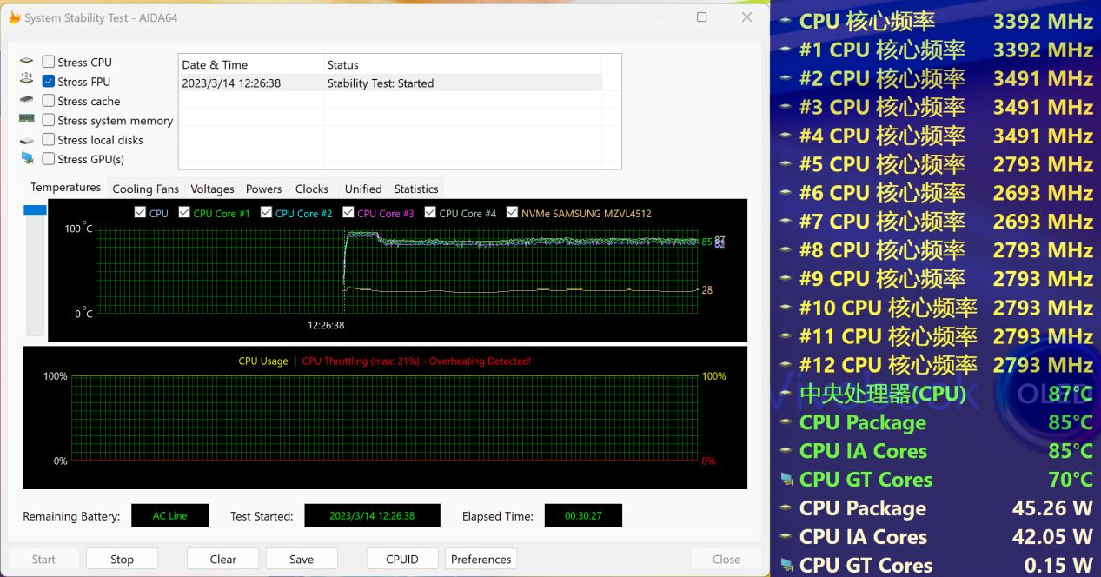Go to the Clocks tab
This screenshot has width=1101, height=577.
click(x=311, y=189)
